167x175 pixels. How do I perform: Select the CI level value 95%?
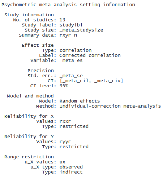[64, 86]
